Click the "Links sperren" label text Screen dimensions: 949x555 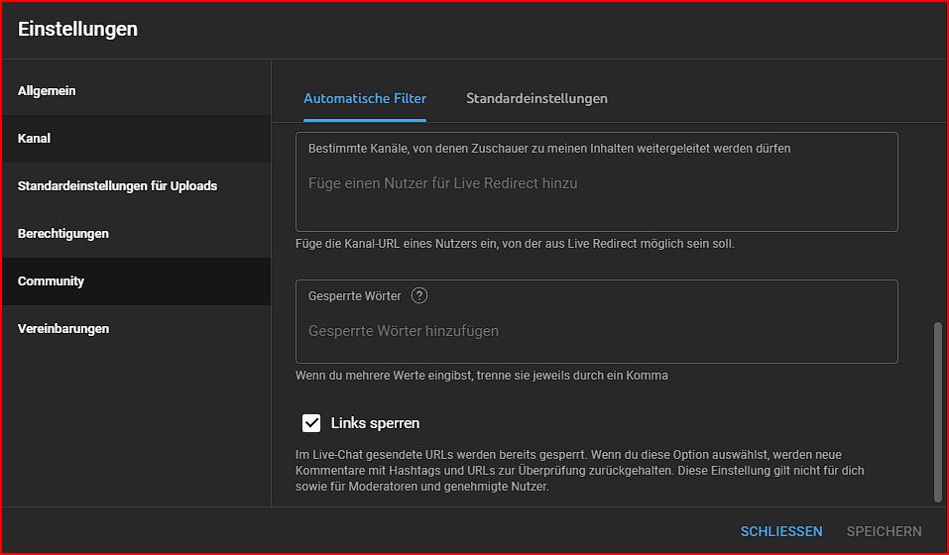pyautogui.click(x=375, y=423)
